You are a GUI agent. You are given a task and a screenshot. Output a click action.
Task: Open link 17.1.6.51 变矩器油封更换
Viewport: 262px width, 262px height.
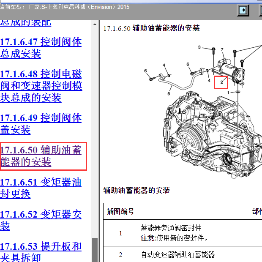click(41, 188)
